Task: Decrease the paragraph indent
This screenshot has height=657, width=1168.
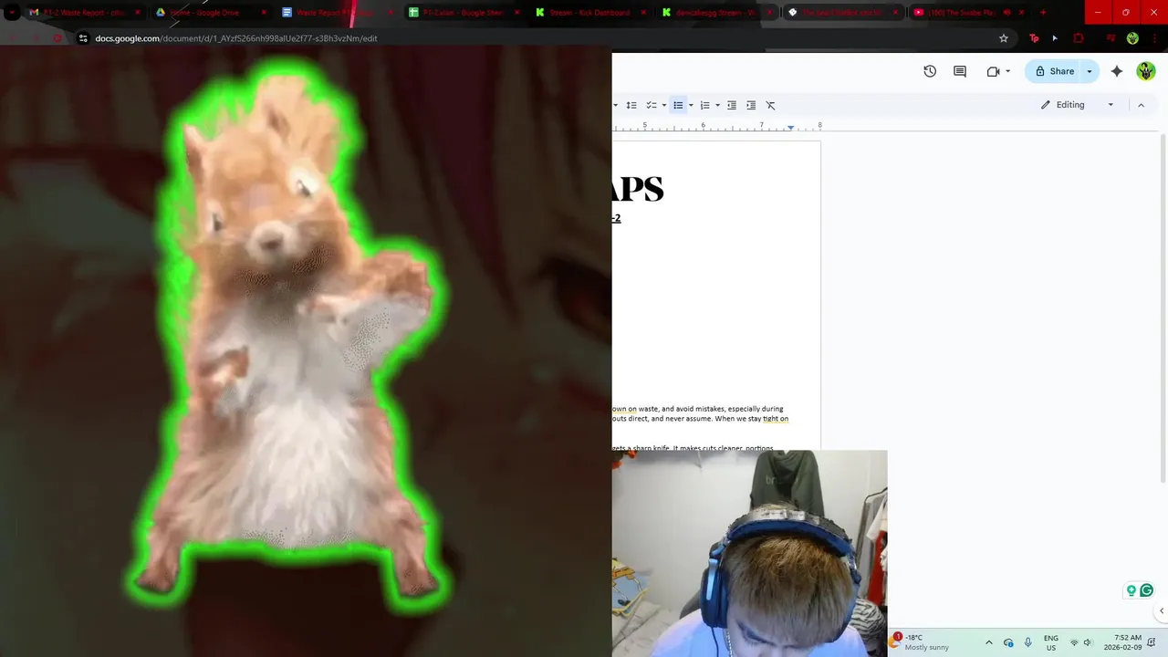Action: [732, 105]
